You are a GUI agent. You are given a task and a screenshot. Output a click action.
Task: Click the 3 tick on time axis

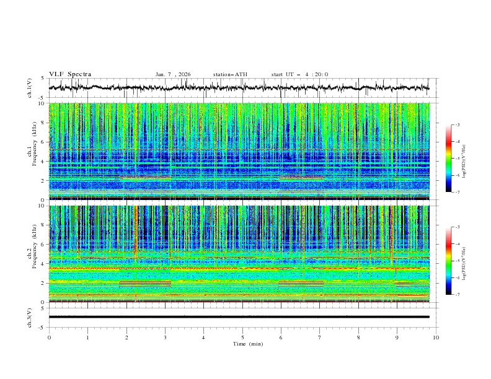click(165, 338)
